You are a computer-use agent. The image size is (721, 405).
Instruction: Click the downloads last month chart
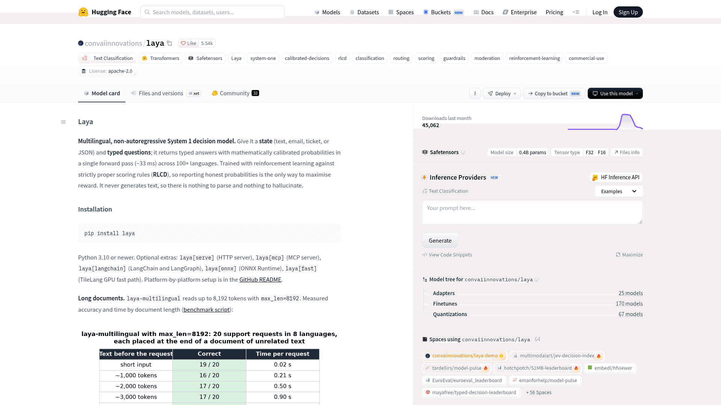[x=605, y=121]
